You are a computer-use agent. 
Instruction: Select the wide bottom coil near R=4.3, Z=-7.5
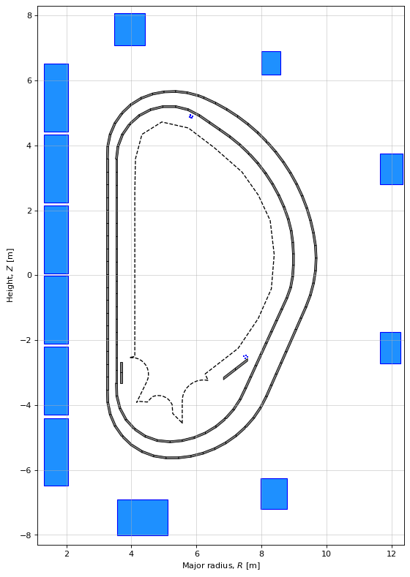click(143, 518)
